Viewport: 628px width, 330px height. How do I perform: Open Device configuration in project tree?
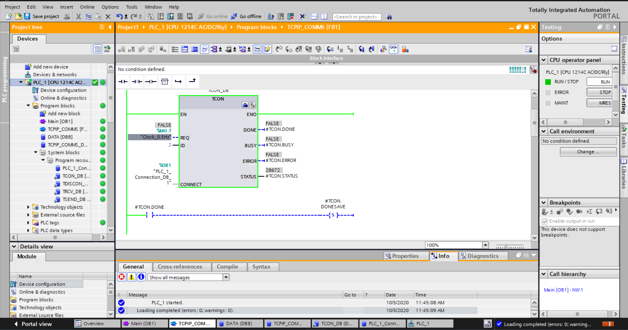[x=63, y=90]
